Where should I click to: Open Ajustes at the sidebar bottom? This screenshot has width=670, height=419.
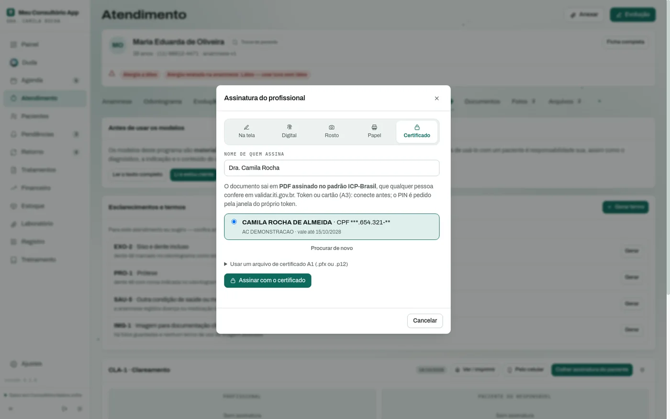click(x=45, y=364)
